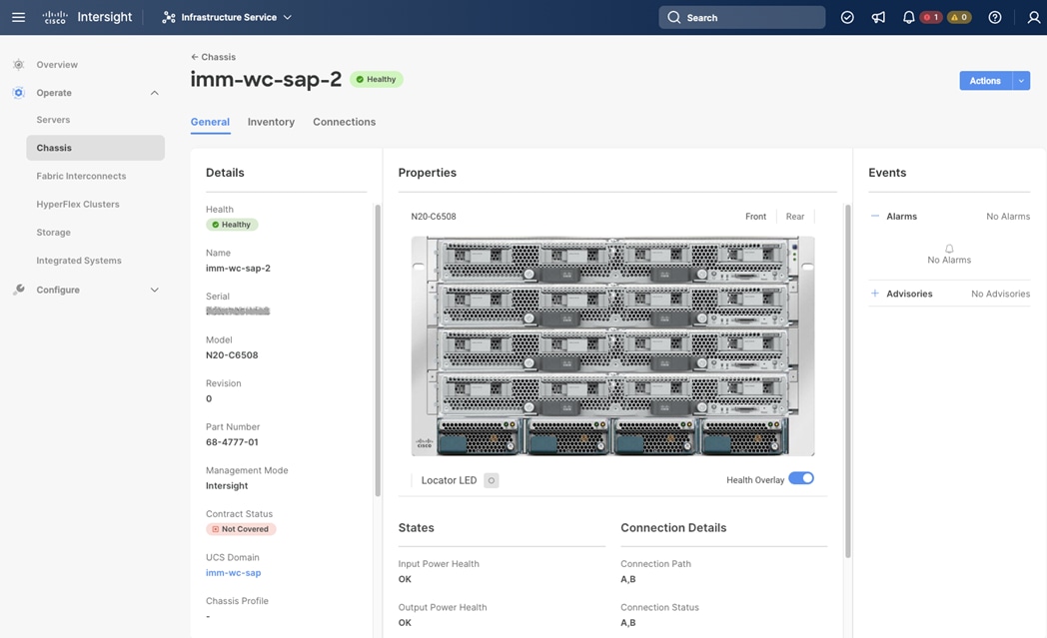
Task: Click the Details panel scrollbar
Action: point(378,350)
